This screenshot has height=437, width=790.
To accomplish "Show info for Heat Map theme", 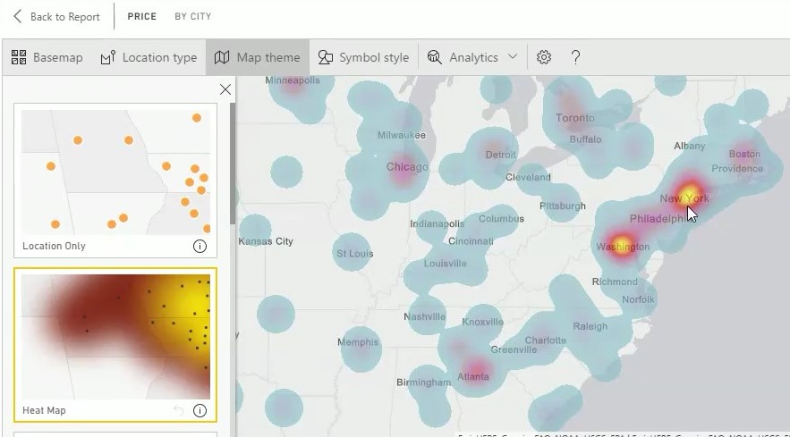I will [200, 411].
